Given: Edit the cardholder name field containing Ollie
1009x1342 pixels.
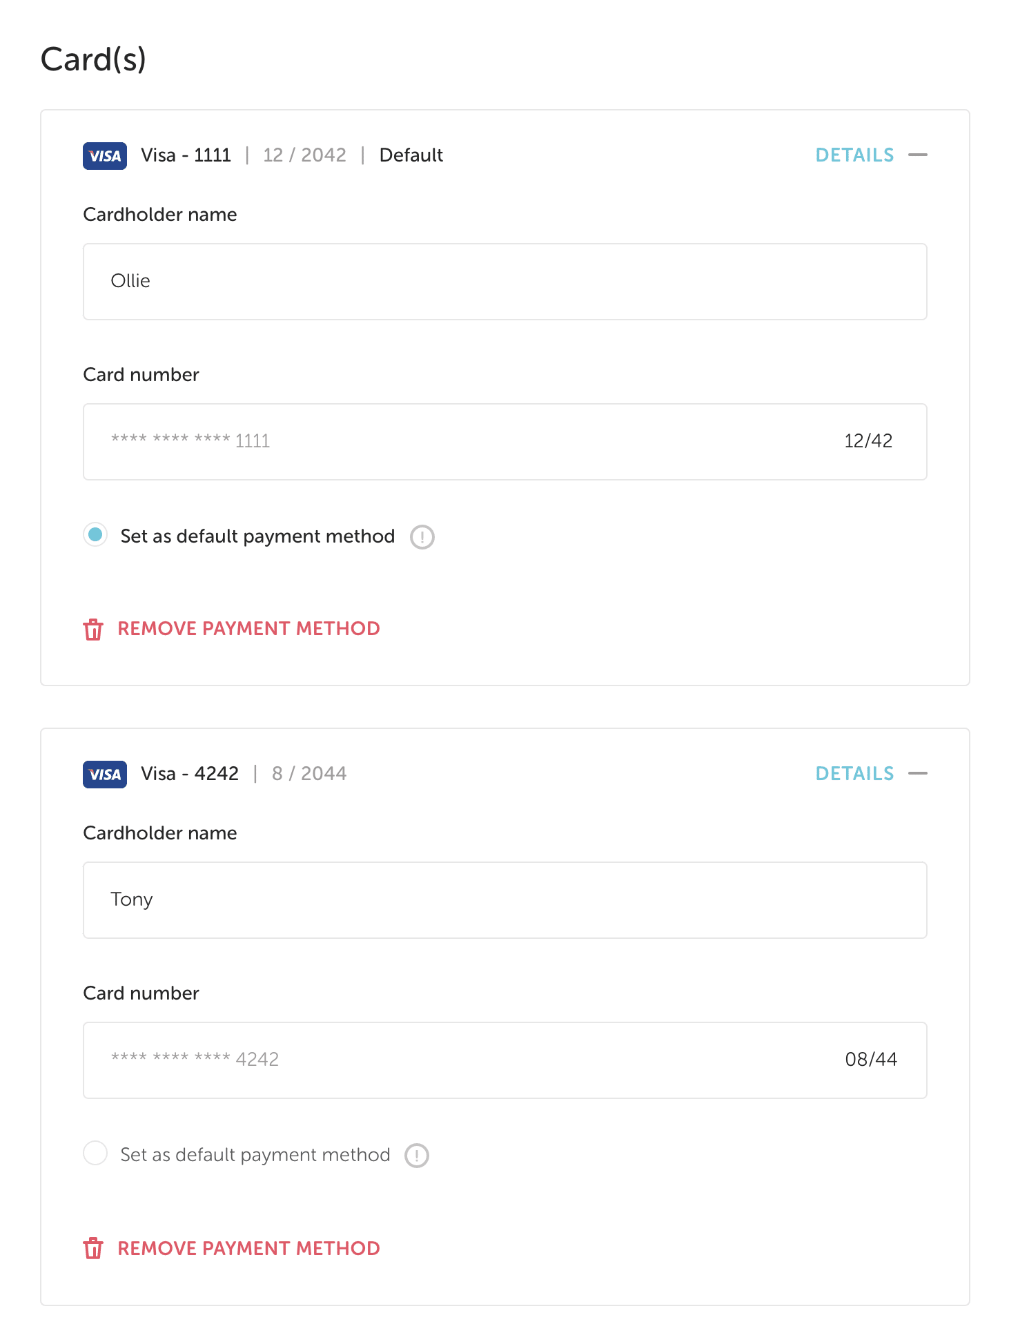Looking at the screenshot, I should tap(504, 282).
